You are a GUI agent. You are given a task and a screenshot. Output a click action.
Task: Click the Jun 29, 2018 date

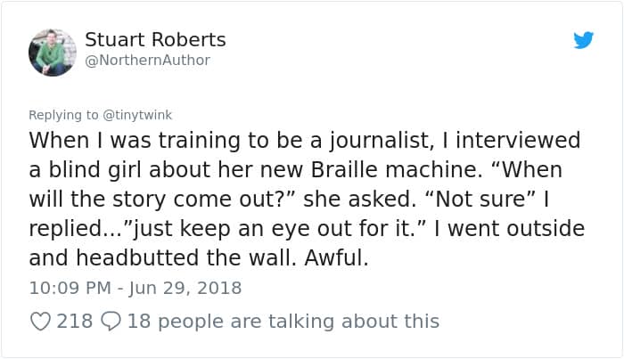(x=185, y=288)
